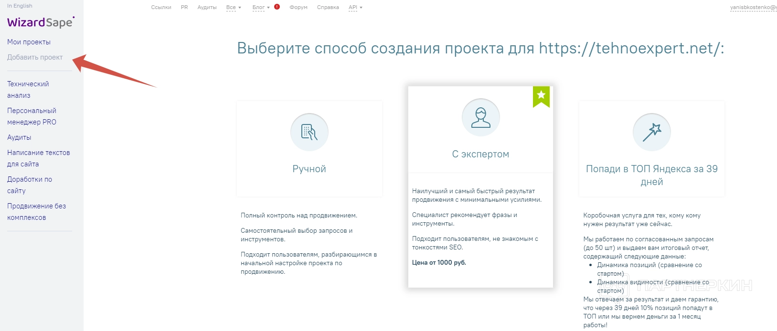This screenshot has width=777, height=331.
Task: Click text Самостоятельный выбор запросов и инструментов
Action: click(297, 235)
